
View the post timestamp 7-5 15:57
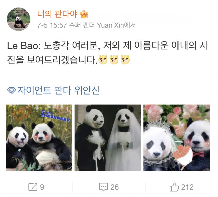[x=52, y=25]
